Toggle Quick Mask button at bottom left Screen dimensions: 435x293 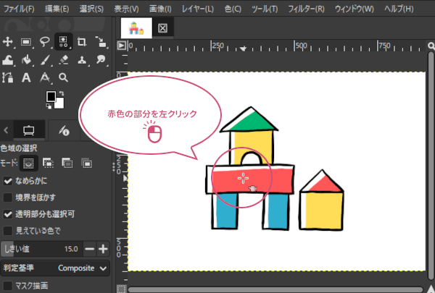click(121, 289)
